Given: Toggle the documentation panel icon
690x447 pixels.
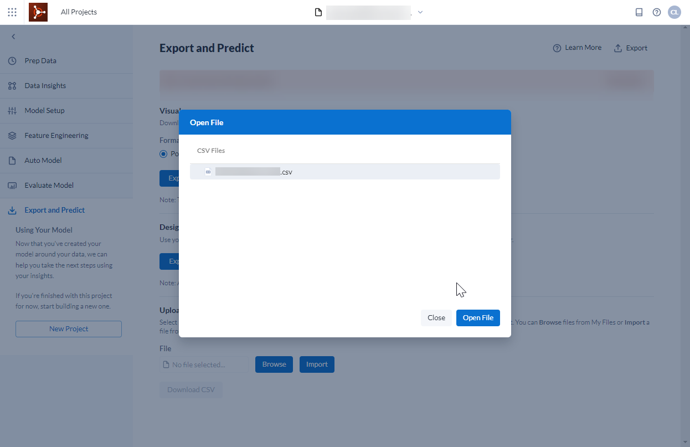Looking at the screenshot, I should (x=638, y=12).
